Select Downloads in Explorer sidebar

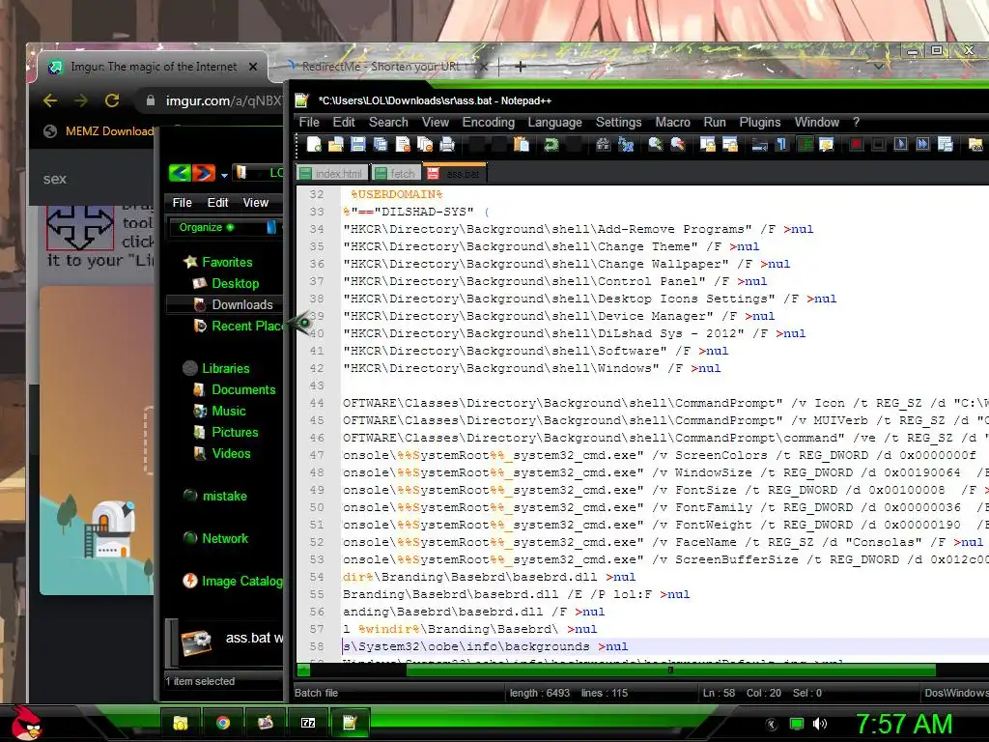click(x=242, y=304)
